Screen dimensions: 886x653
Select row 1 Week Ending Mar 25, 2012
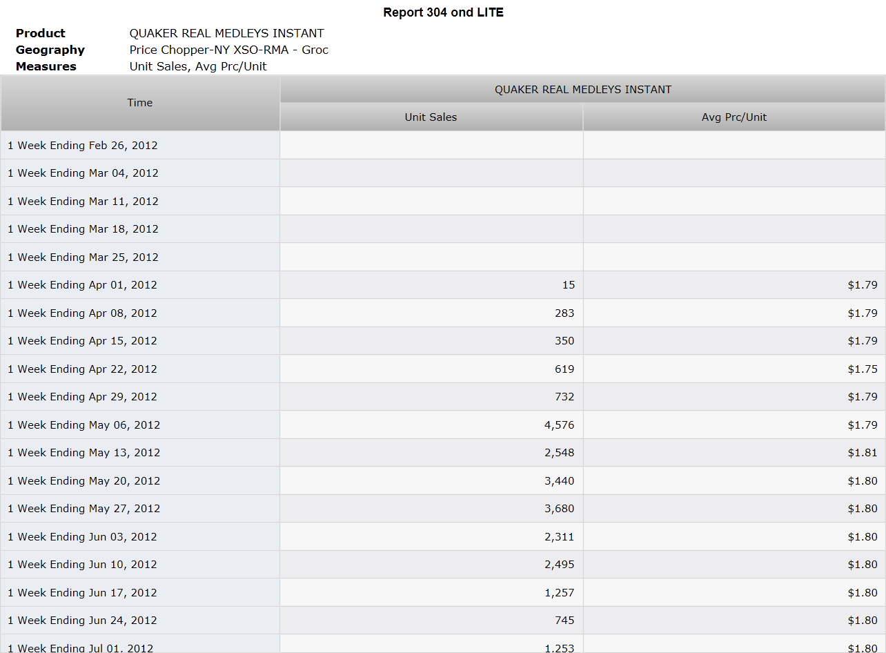coord(443,257)
